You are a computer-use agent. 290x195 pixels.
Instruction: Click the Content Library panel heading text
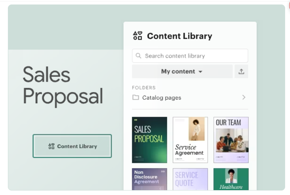180,36
